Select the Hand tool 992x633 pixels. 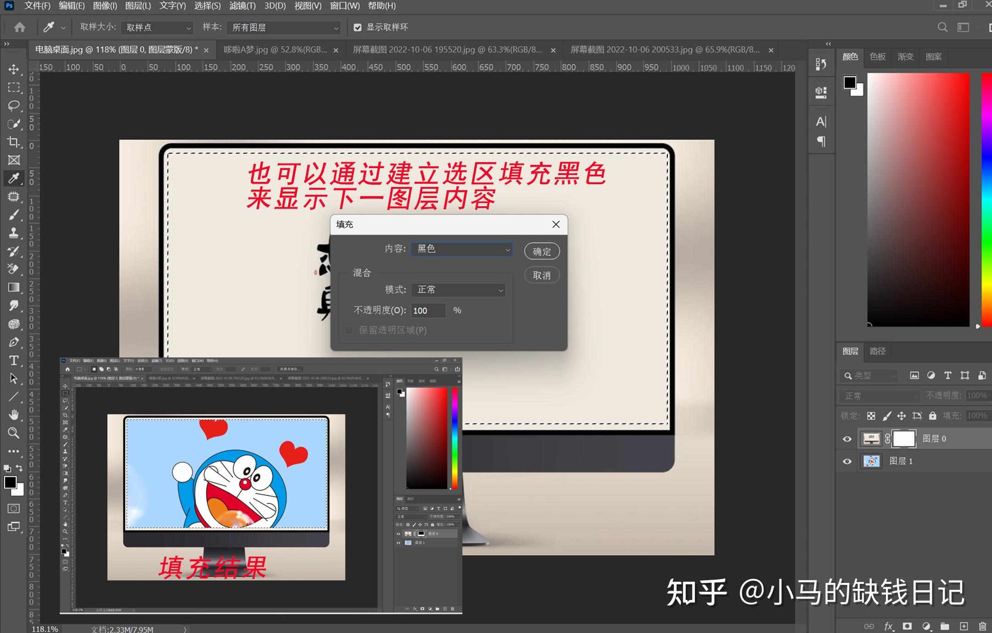pos(14,415)
